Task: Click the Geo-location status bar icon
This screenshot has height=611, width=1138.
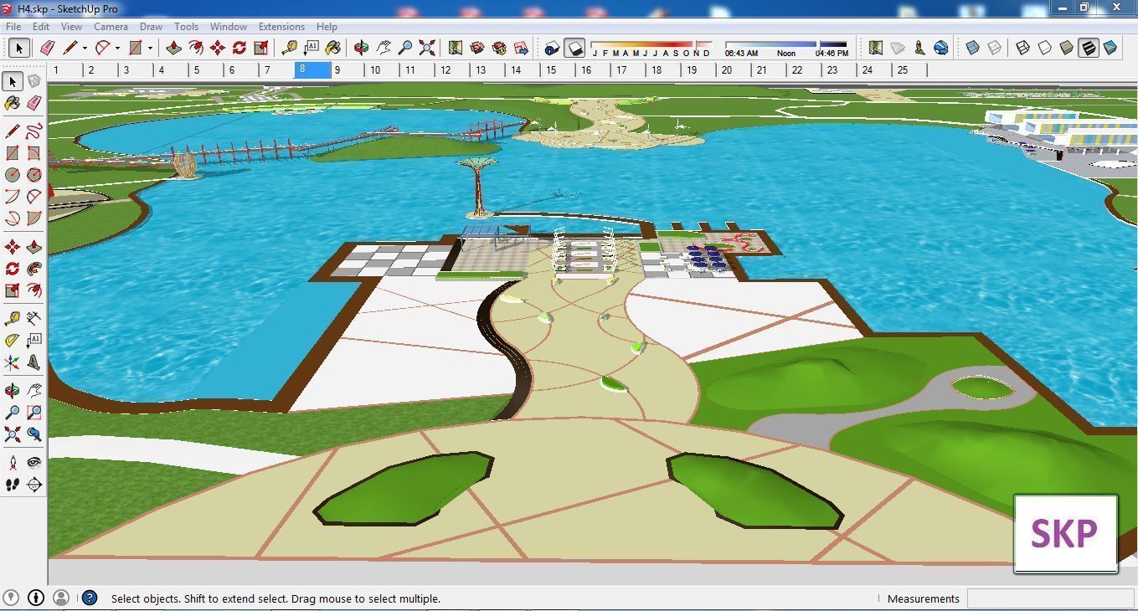Action: tap(12, 598)
